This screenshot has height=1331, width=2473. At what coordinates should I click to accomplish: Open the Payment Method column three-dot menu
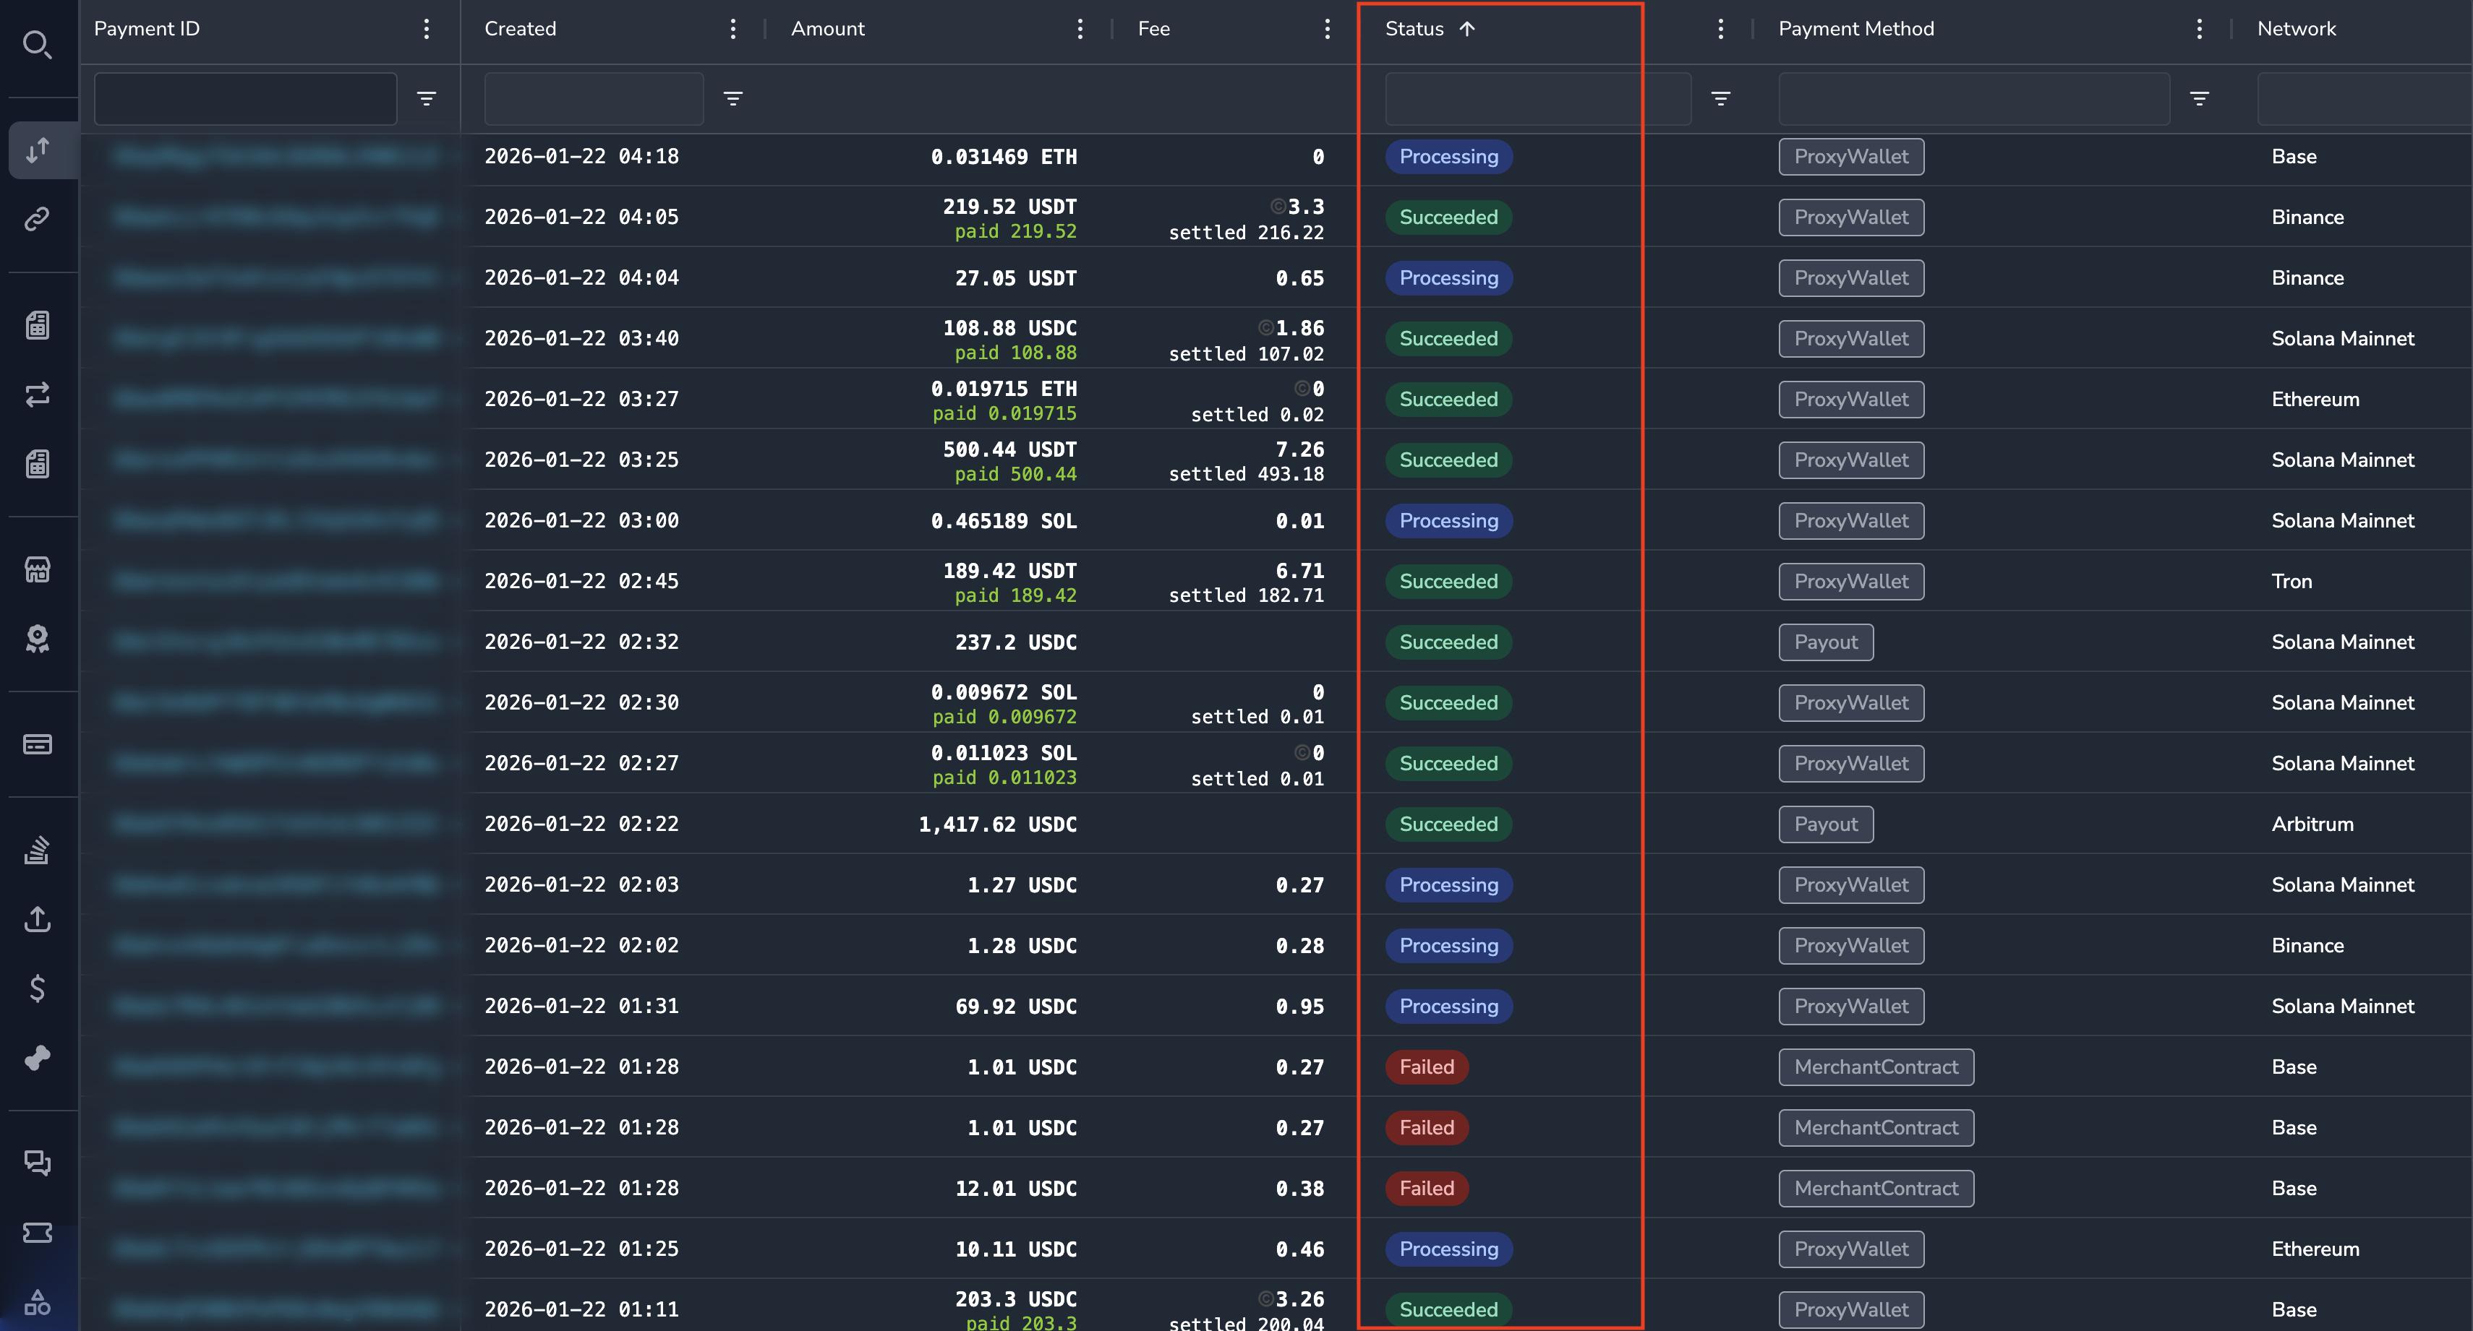pos(2200,29)
